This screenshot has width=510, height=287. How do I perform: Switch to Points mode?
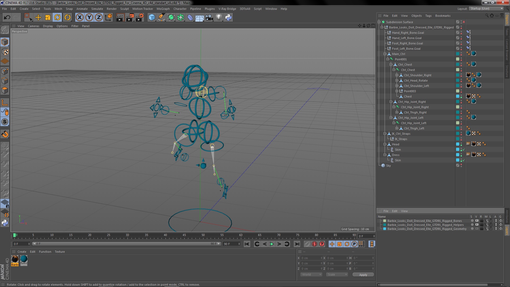[5, 71]
